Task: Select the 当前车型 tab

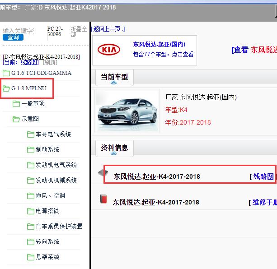Action: tap(114, 78)
